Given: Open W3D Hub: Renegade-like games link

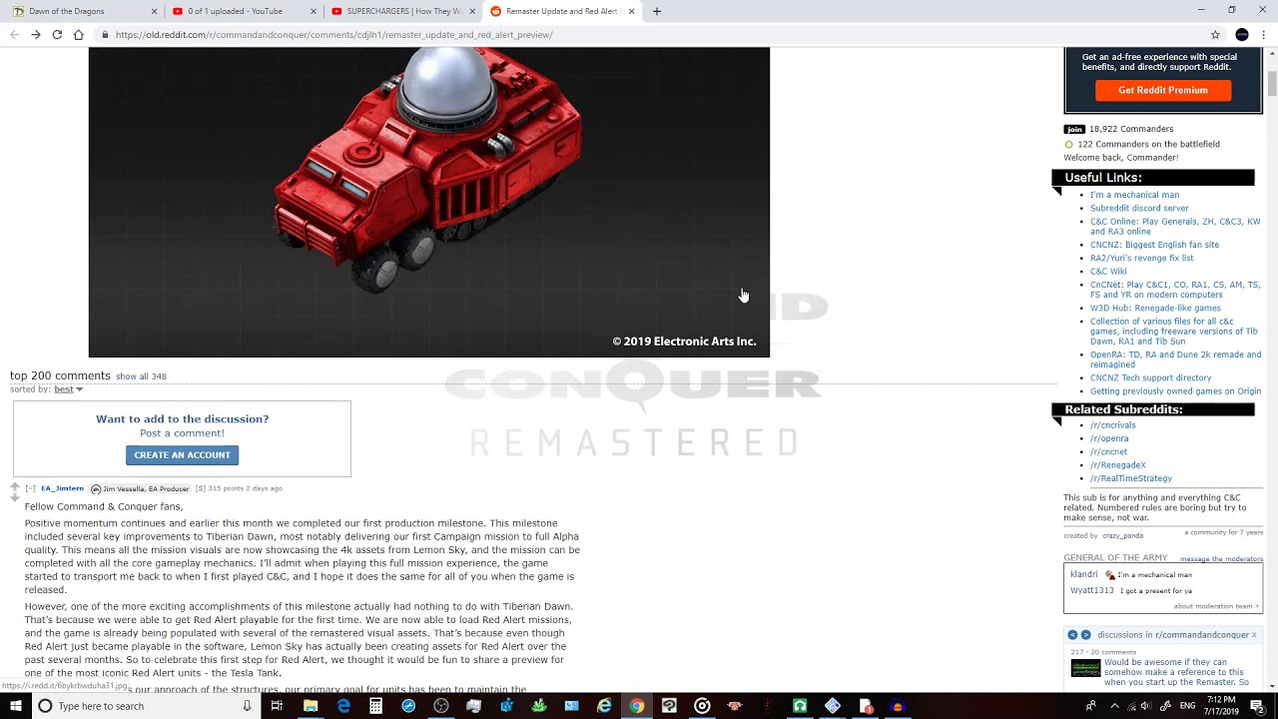Looking at the screenshot, I should pos(1155,308).
